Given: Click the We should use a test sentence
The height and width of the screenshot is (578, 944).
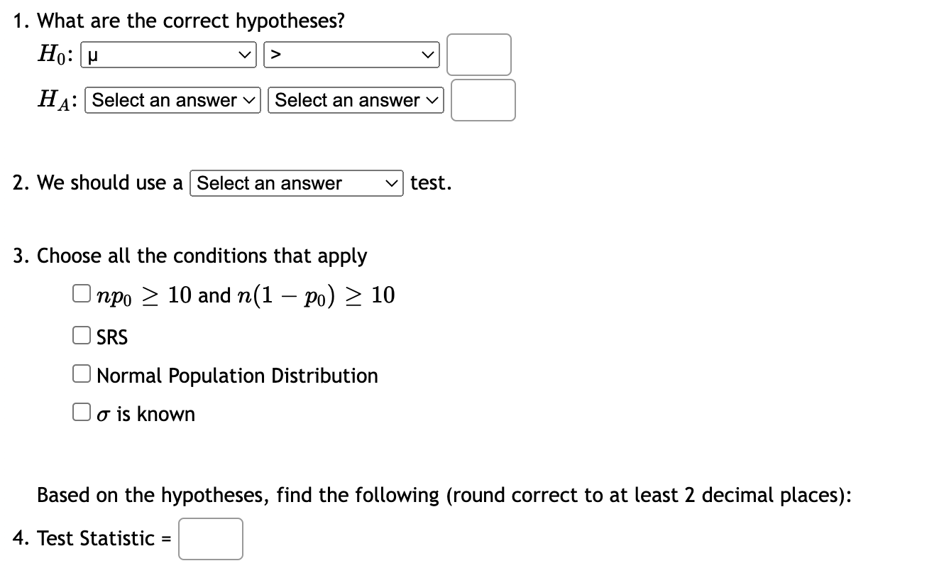Looking at the screenshot, I should (x=99, y=182).
